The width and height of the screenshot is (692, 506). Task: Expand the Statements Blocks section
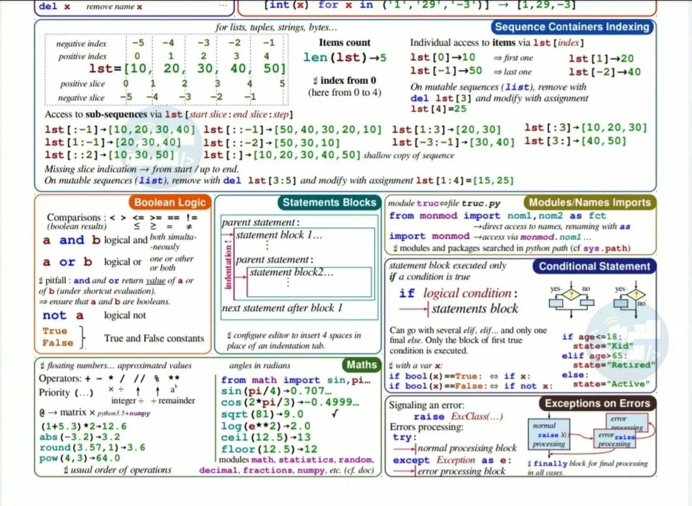tap(329, 203)
